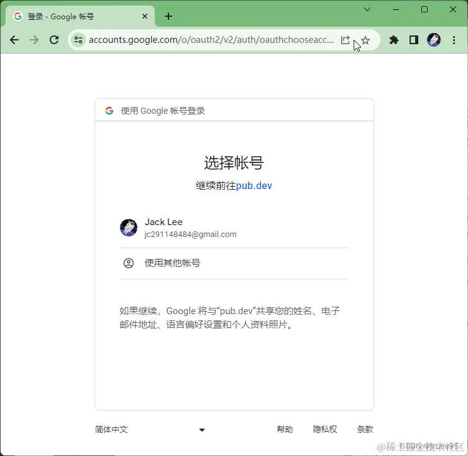Share this page icon in address bar
The height and width of the screenshot is (456, 468).
click(x=345, y=40)
